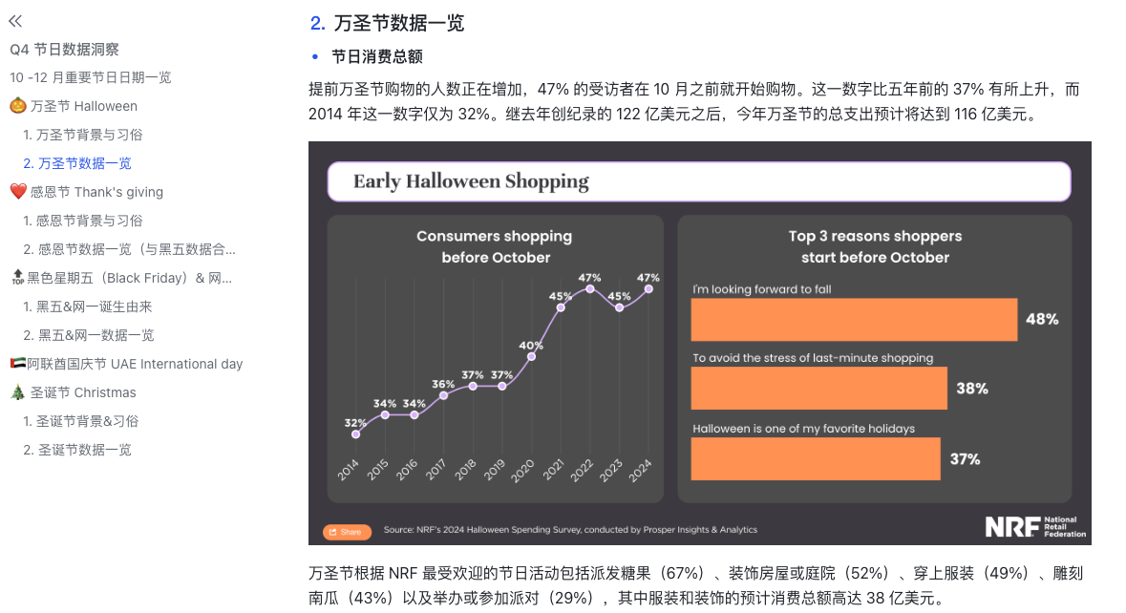Select 2. 黑五&网一数据一览 in the sidebar
Screen dimensions: 1126x613
(x=93, y=335)
